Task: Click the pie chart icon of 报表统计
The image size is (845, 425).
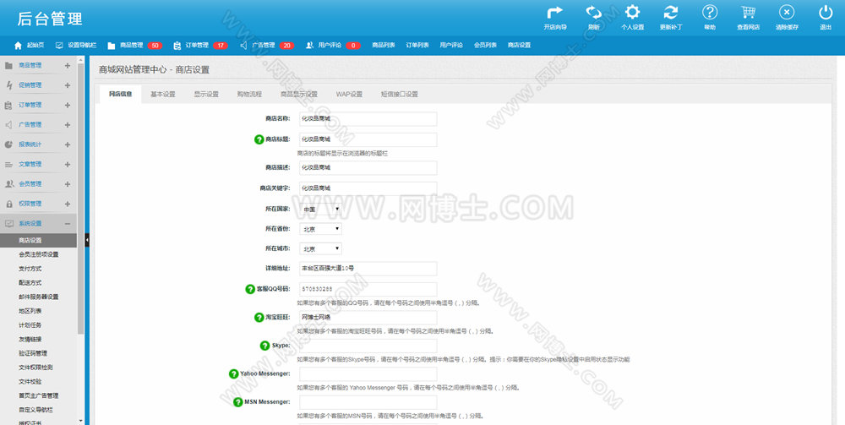Action: [8, 144]
